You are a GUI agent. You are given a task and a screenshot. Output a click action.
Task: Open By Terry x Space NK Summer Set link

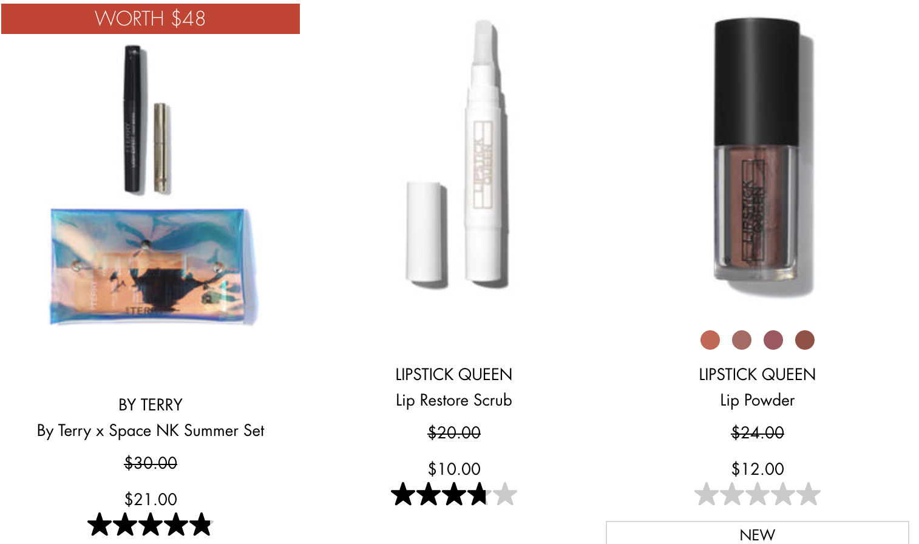[151, 431]
